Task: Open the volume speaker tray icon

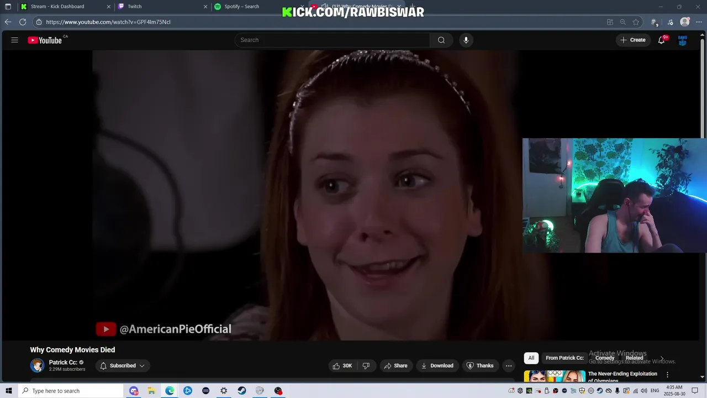Action: point(644,391)
